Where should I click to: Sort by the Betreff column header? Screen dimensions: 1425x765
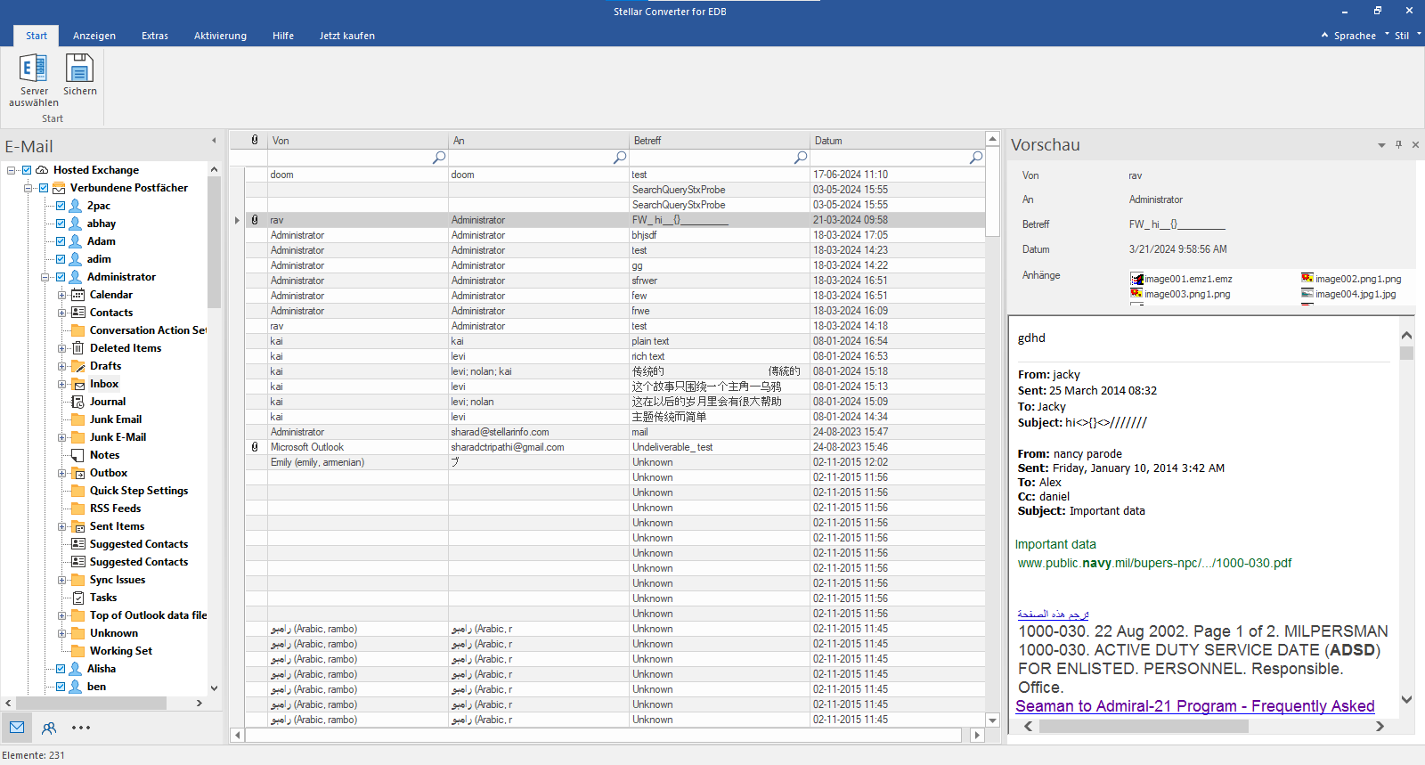click(719, 140)
